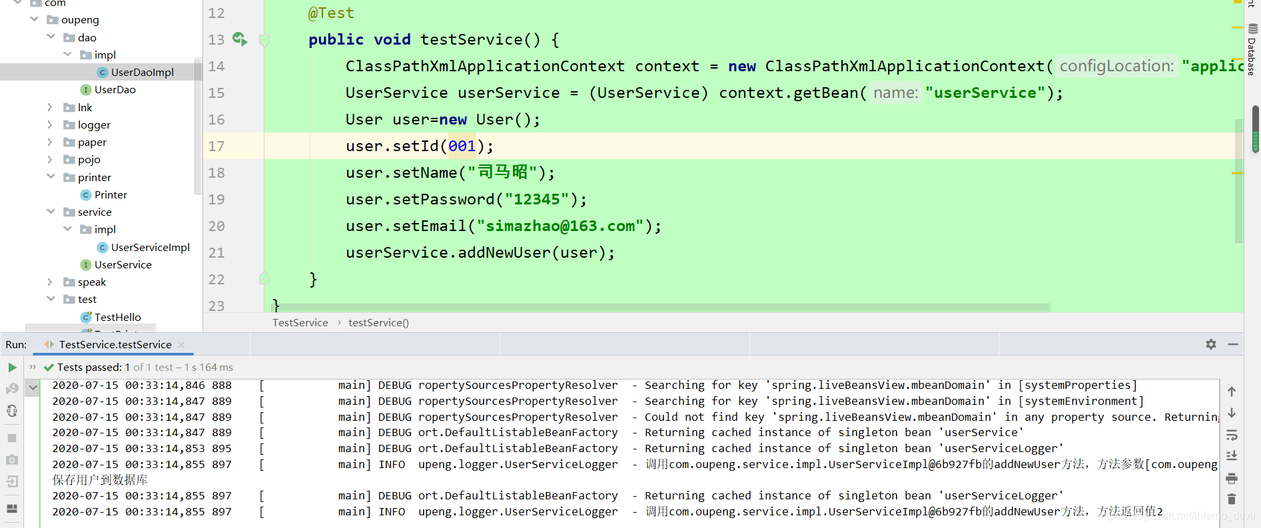This screenshot has height=528, width=1261.
Task: Click the Restore Layout icon in Run sidebar
Action: [x=12, y=509]
